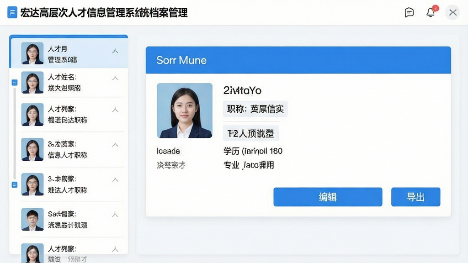Select avatar of 信息人才职称 row
The width and height of the screenshot is (468, 263).
[x=32, y=149]
